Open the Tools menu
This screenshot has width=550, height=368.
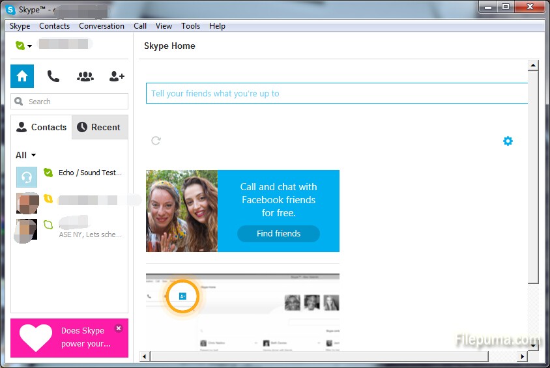[190, 26]
